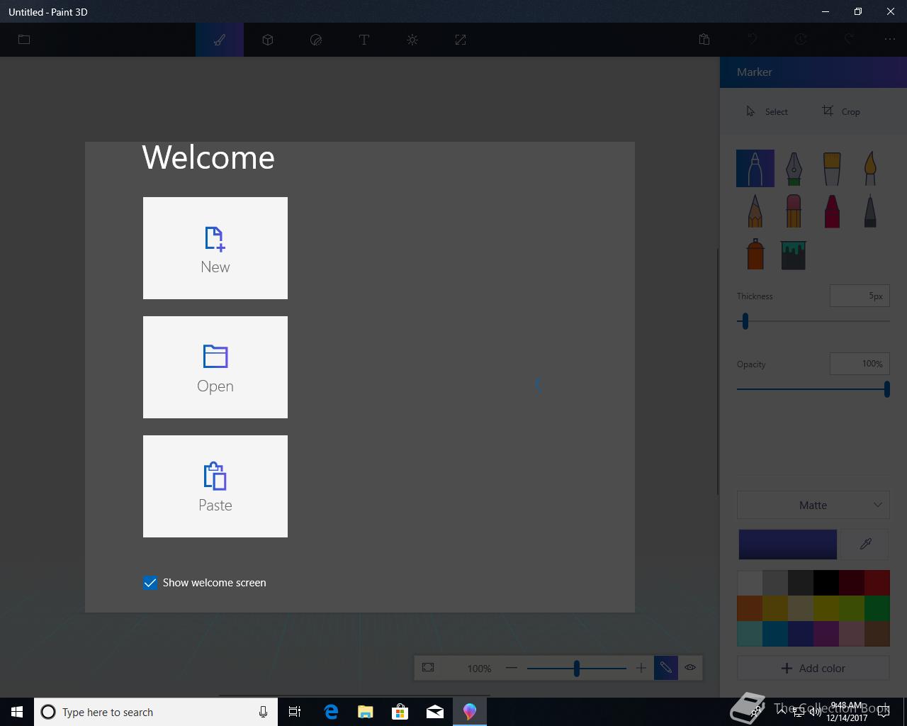Screen dimensions: 907x726
Task: Choose the black color swatch
Action: click(826, 583)
